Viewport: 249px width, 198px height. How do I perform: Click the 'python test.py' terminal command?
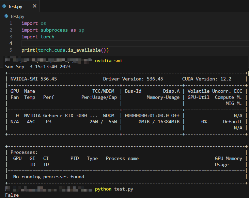pyautogui.click(x=114, y=189)
